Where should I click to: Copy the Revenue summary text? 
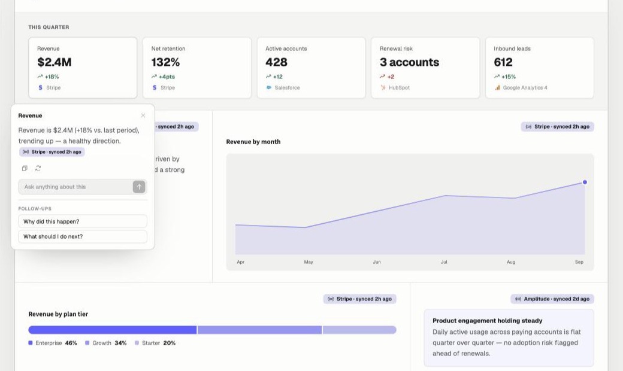click(x=25, y=168)
